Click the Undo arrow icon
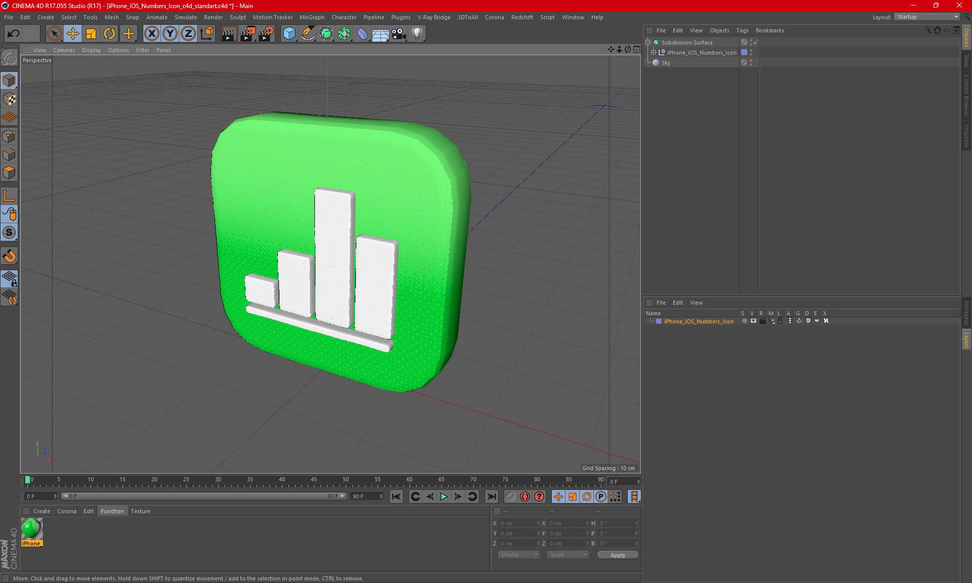 (x=14, y=33)
